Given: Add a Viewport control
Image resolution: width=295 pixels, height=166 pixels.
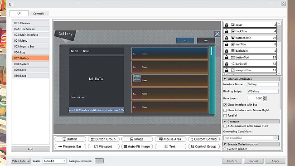Looking at the screenshot, I should [104, 146].
